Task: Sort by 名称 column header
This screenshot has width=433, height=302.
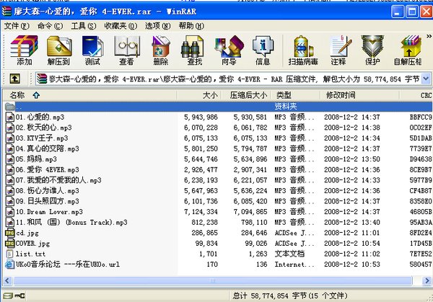Action: [89, 95]
